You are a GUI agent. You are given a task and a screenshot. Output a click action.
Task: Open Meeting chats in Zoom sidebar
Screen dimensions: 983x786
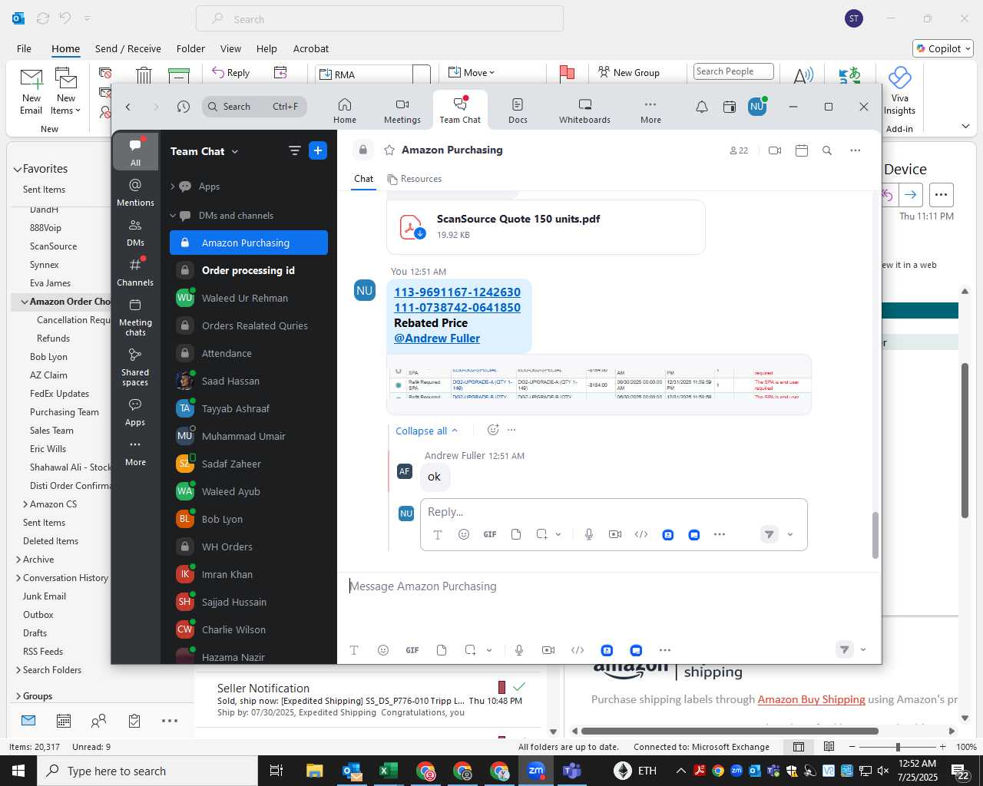[x=135, y=317]
